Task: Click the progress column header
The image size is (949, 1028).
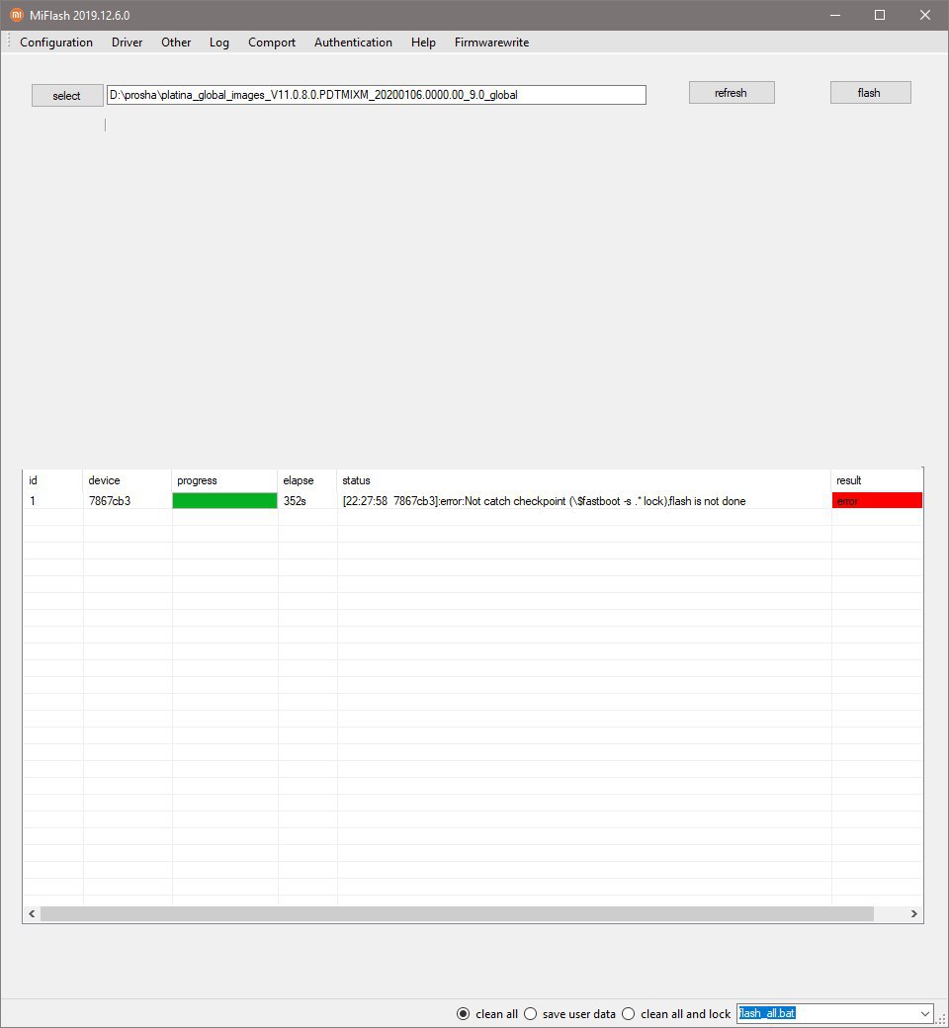Action: click(224, 480)
